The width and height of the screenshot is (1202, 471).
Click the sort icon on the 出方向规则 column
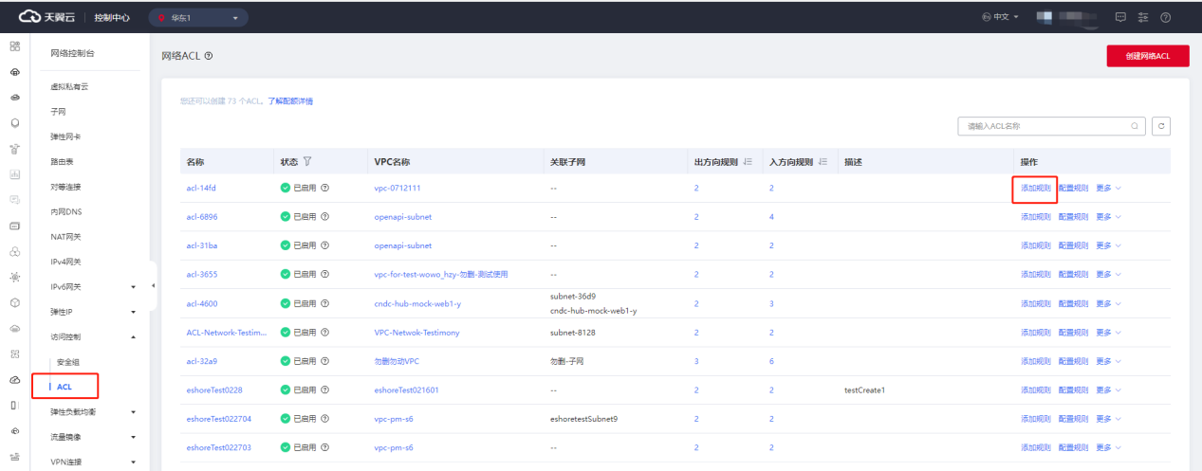tap(748, 162)
